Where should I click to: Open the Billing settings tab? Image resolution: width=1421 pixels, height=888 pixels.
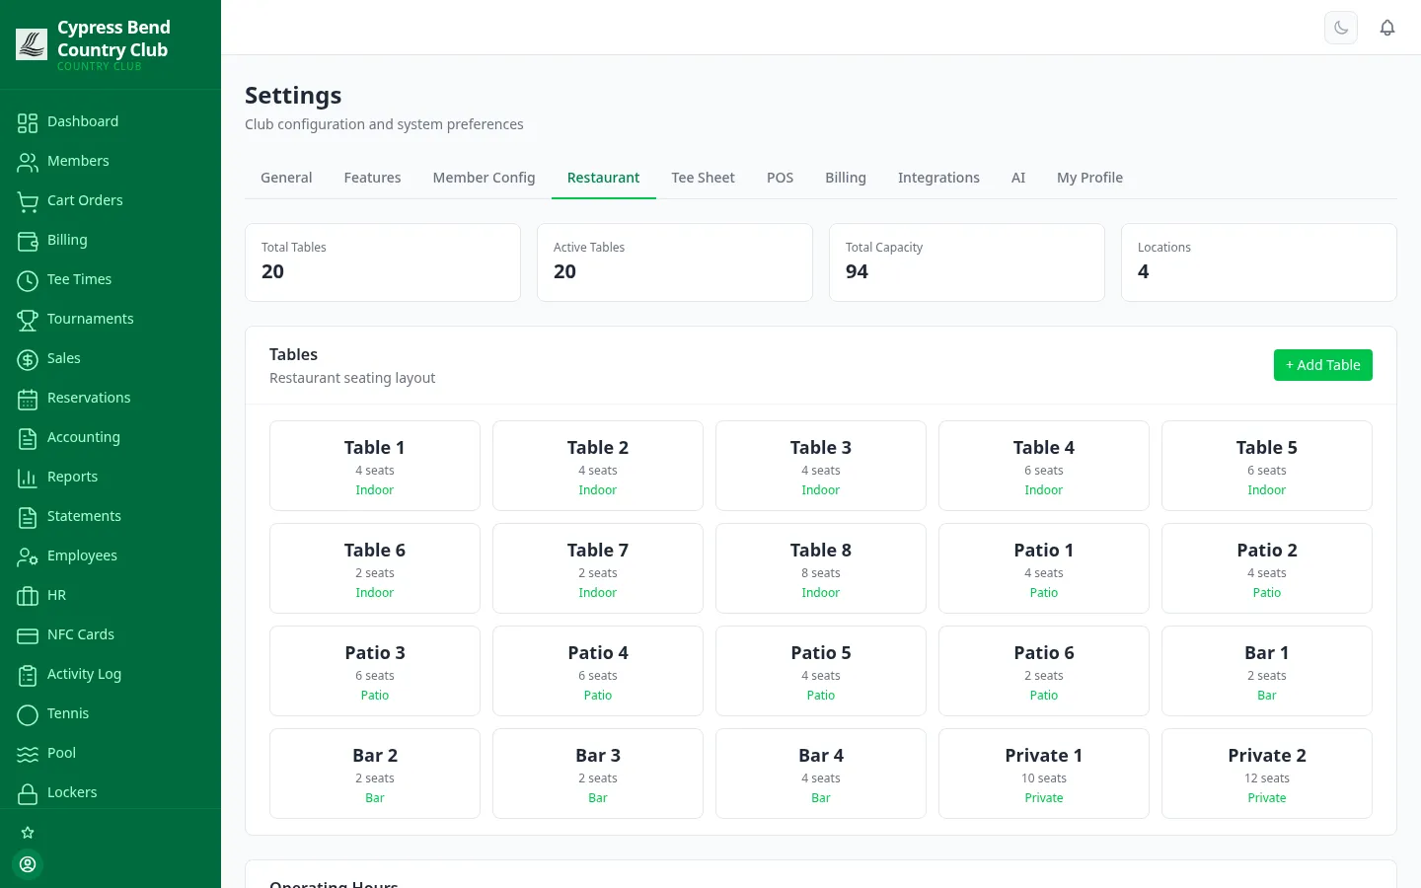pyautogui.click(x=846, y=178)
